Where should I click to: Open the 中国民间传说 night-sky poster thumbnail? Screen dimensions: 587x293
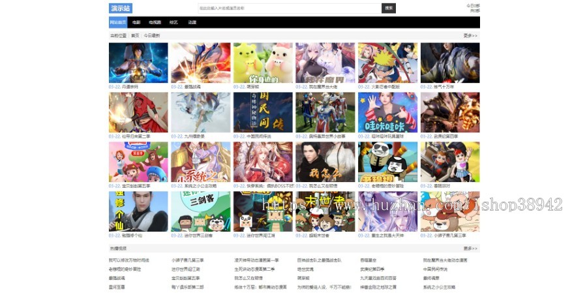point(263,112)
